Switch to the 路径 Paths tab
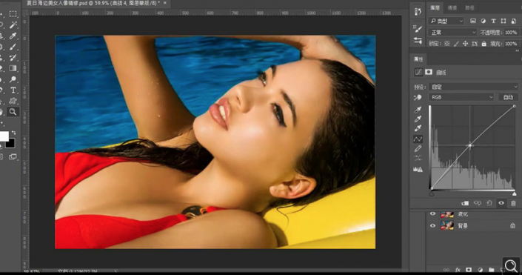The width and height of the screenshot is (522, 275). (x=469, y=7)
